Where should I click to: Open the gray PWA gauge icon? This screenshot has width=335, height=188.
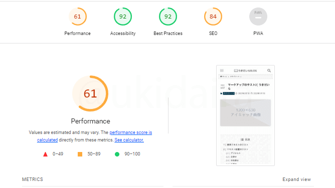[x=258, y=16]
